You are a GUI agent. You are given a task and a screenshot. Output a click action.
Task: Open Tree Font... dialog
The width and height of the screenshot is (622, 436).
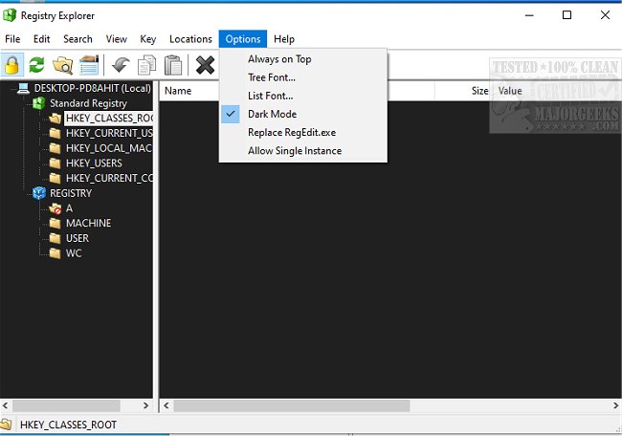[x=303, y=77]
